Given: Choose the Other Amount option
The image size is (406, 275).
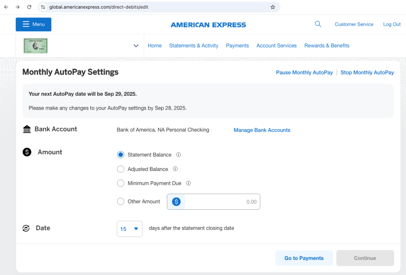Looking at the screenshot, I should pyautogui.click(x=121, y=201).
